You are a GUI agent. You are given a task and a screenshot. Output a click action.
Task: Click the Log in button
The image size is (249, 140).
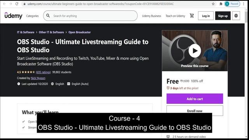(206, 16)
